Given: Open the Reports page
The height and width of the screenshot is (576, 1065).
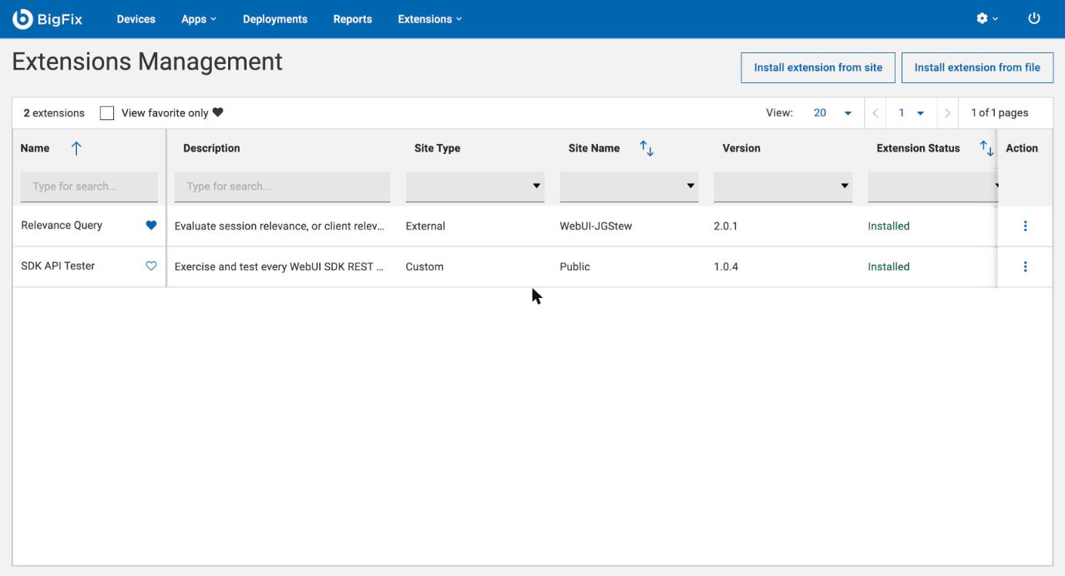Looking at the screenshot, I should click(x=353, y=19).
